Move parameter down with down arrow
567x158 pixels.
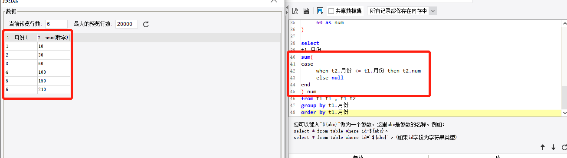point(553,147)
